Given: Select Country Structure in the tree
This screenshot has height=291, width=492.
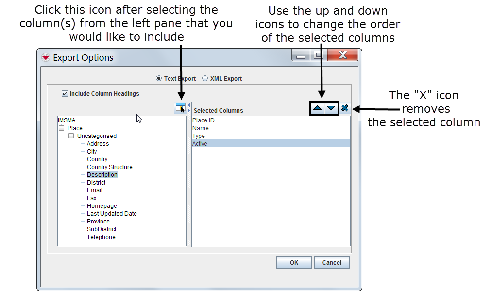Looking at the screenshot, I should coord(109,167).
